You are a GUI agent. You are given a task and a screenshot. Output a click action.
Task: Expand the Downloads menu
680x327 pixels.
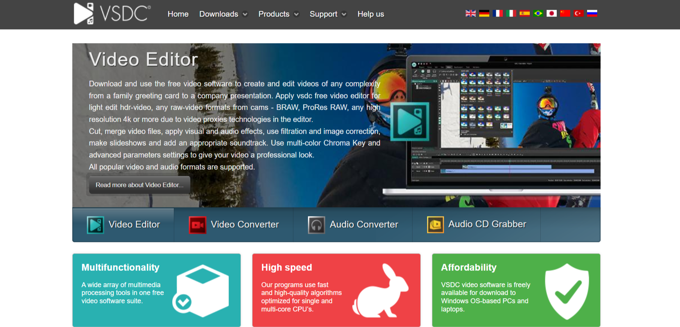223,14
